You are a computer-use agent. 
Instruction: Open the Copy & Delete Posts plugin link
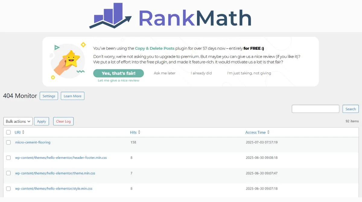coord(155,48)
